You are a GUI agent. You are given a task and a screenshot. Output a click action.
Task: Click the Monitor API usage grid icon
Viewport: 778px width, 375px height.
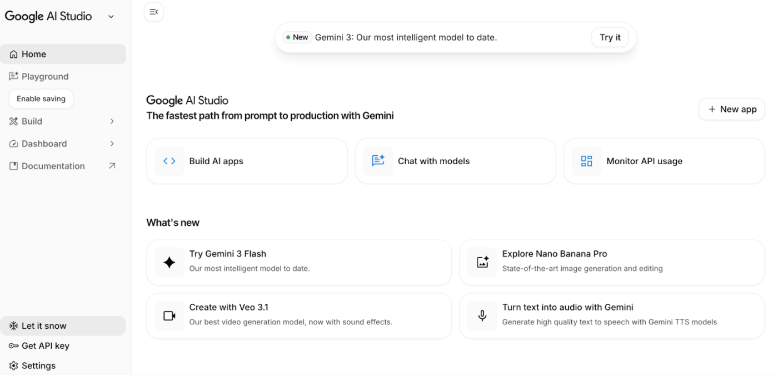click(586, 161)
